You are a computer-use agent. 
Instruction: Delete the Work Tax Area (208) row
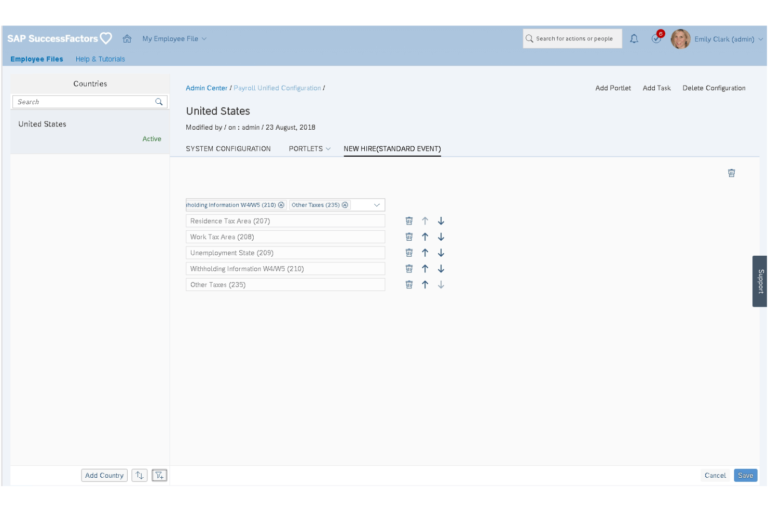(409, 237)
